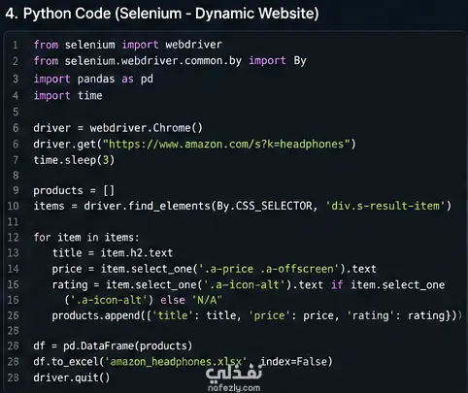Click the line "from selenium import webdriver"
The width and height of the screenshot is (468, 393).
[128, 45]
